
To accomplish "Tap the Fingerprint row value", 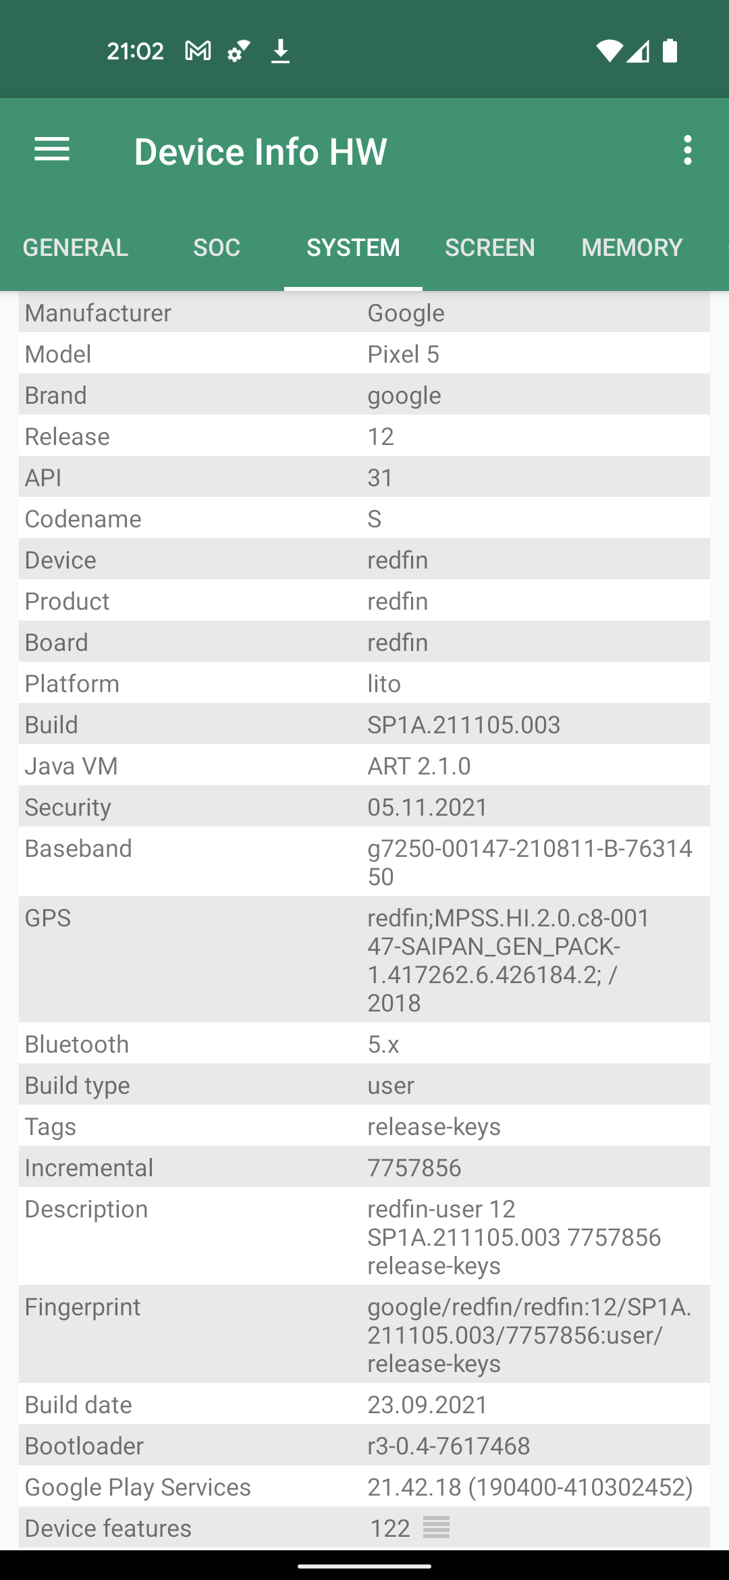I will [529, 1335].
